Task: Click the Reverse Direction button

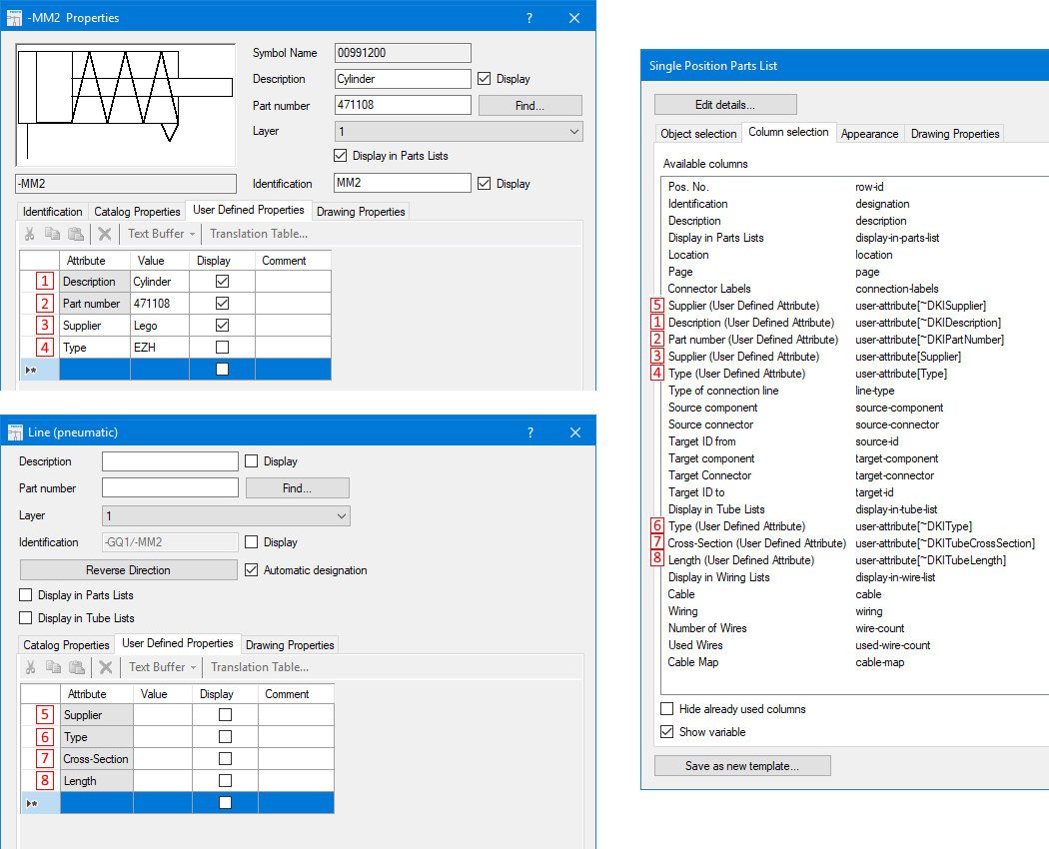Action: pos(128,569)
